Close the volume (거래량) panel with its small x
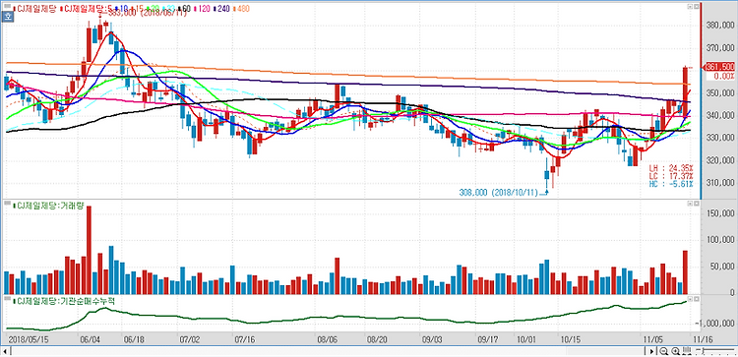 [697, 204]
